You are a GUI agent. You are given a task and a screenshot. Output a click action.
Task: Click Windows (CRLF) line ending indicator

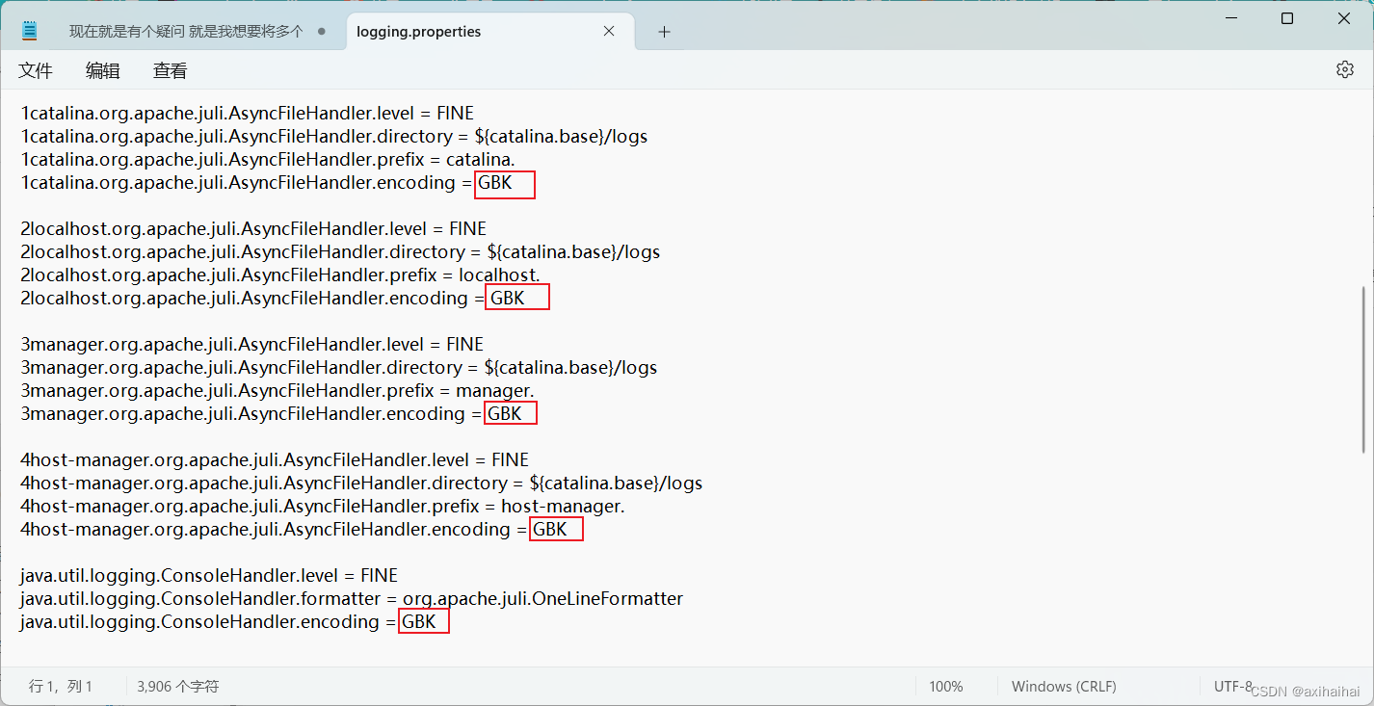(x=1064, y=687)
